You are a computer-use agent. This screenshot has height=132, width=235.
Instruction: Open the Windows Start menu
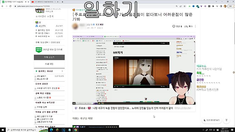click(x=3, y=130)
